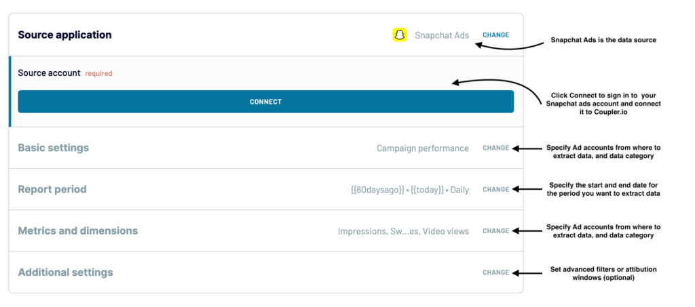This screenshot has width=695, height=307.
Task: Click CHANGE in Basic settings row
Action: coord(495,148)
